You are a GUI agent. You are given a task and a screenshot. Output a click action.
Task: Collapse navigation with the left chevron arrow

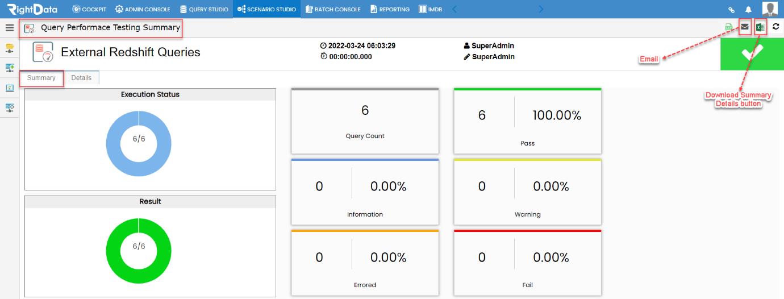[x=454, y=9]
